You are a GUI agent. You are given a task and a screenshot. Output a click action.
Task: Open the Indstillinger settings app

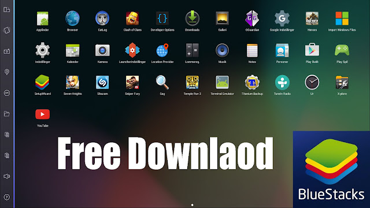tap(42, 50)
